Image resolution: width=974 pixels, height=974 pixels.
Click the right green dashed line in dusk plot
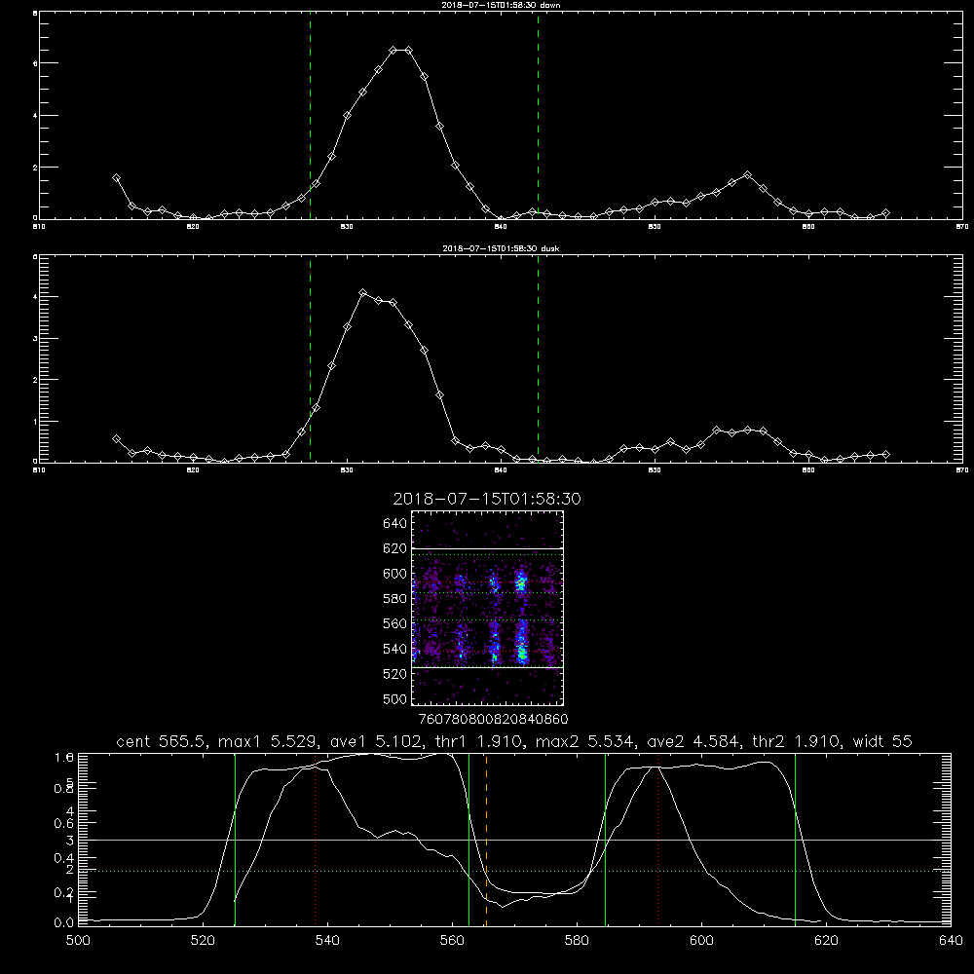538,358
